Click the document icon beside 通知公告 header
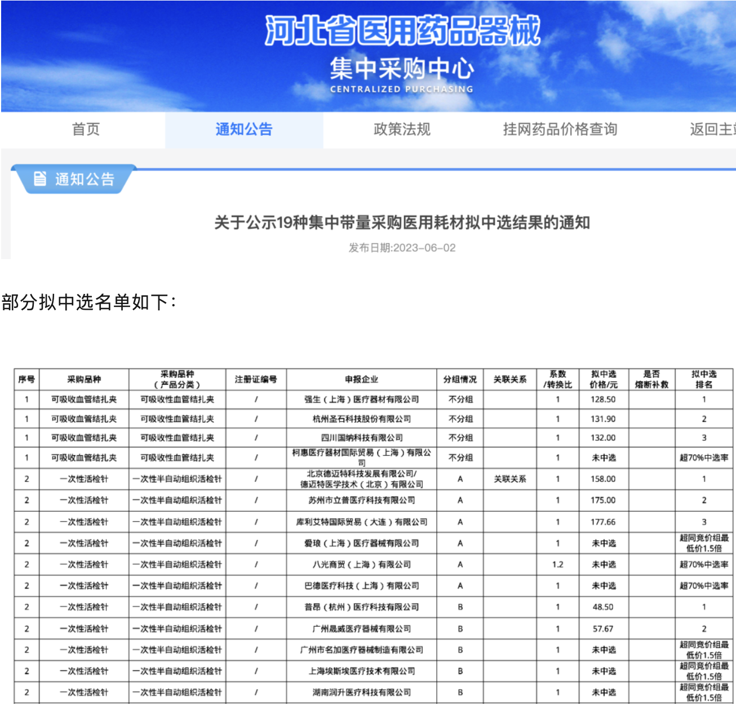Image resolution: width=736 pixels, height=705 pixels. click(40, 179)
